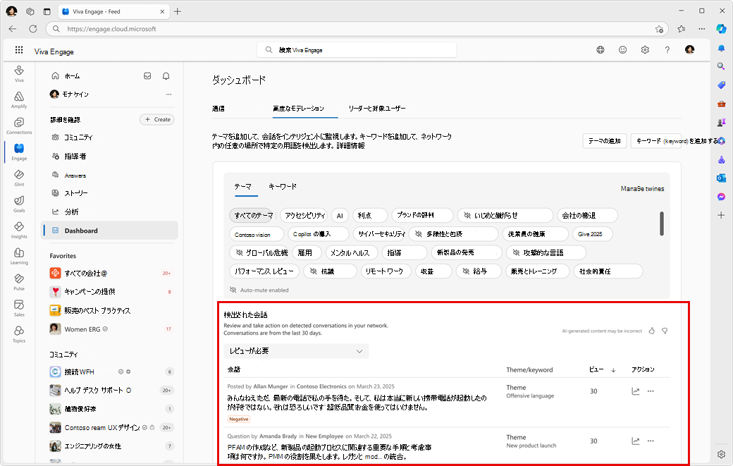This screenshot has width=733, height=466.
Task: Open the app launcher waffle icon
Action: (19, 49)
